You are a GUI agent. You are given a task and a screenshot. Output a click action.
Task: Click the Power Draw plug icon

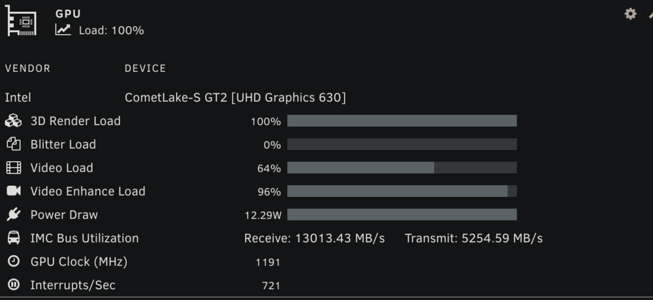coord(13,215)
